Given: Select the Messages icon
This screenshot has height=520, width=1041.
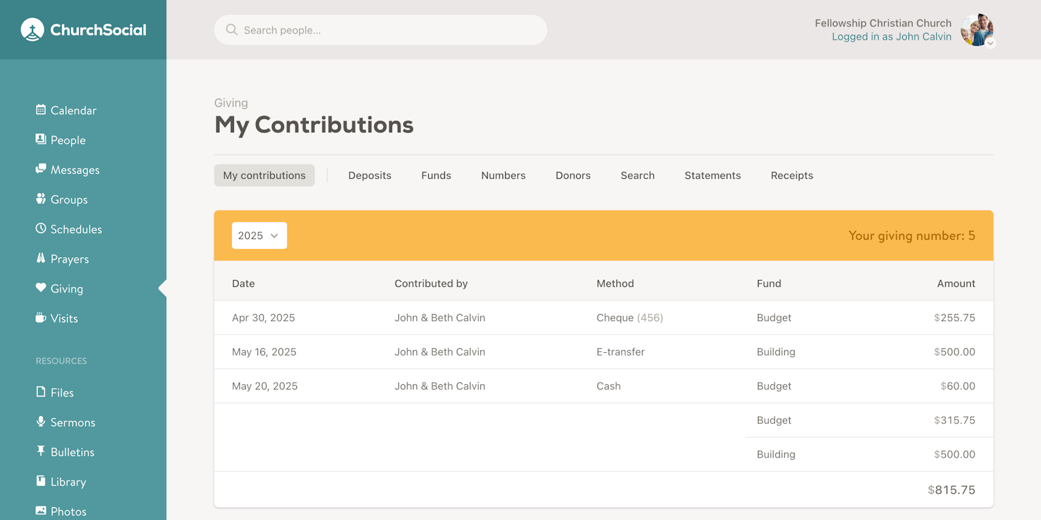Looking at the screenshot, I should point(41,169).
